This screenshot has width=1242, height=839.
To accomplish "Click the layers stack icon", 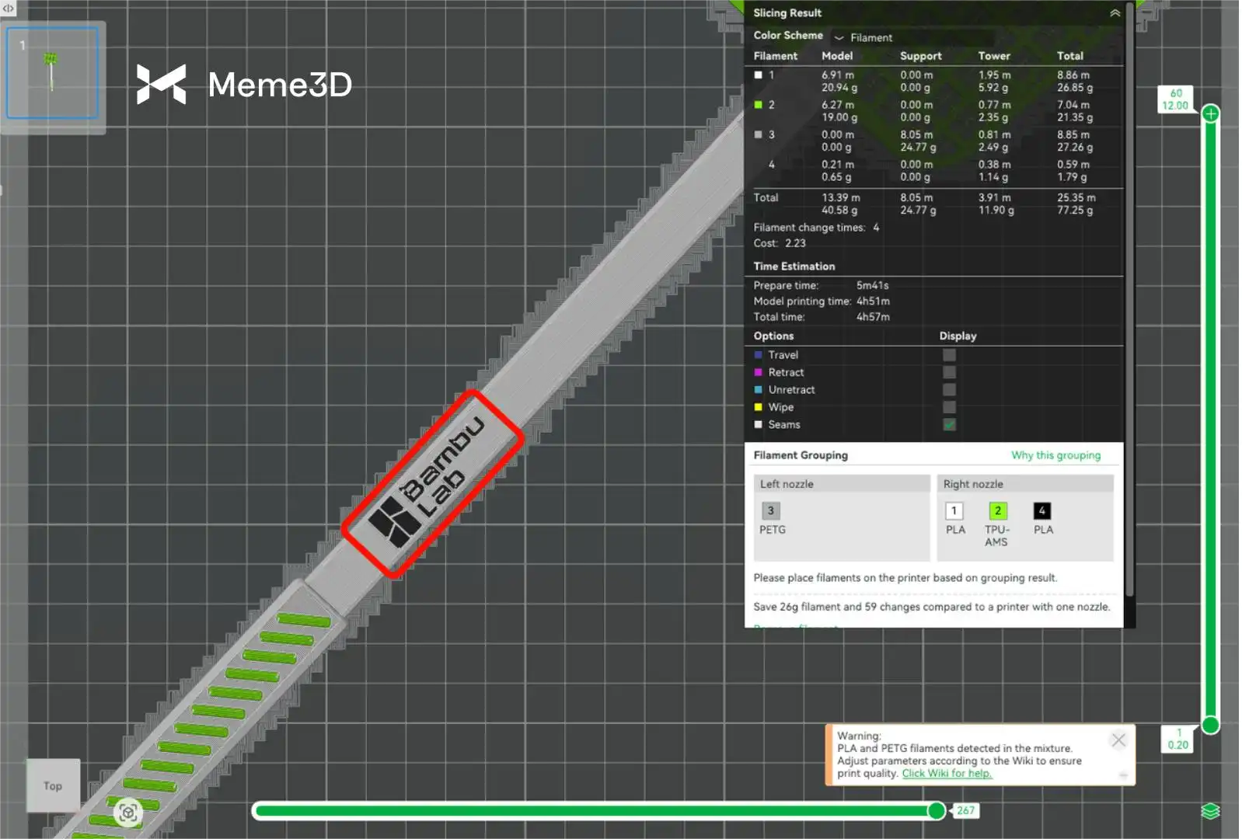I will [1210, 811].
